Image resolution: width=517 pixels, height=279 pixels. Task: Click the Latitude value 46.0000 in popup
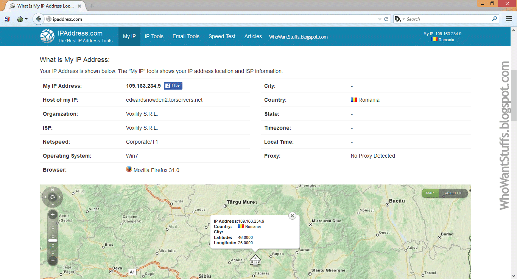tap(245, 237)
